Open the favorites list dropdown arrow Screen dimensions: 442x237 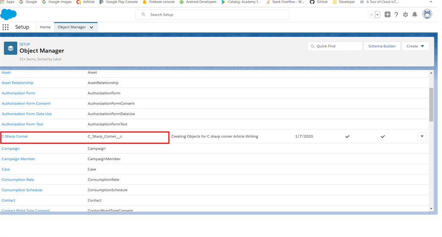[377, 15]
